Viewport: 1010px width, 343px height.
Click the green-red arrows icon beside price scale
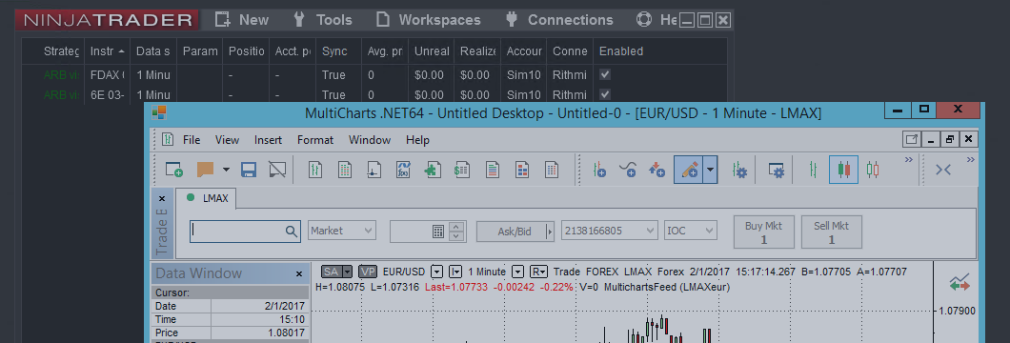959,283
